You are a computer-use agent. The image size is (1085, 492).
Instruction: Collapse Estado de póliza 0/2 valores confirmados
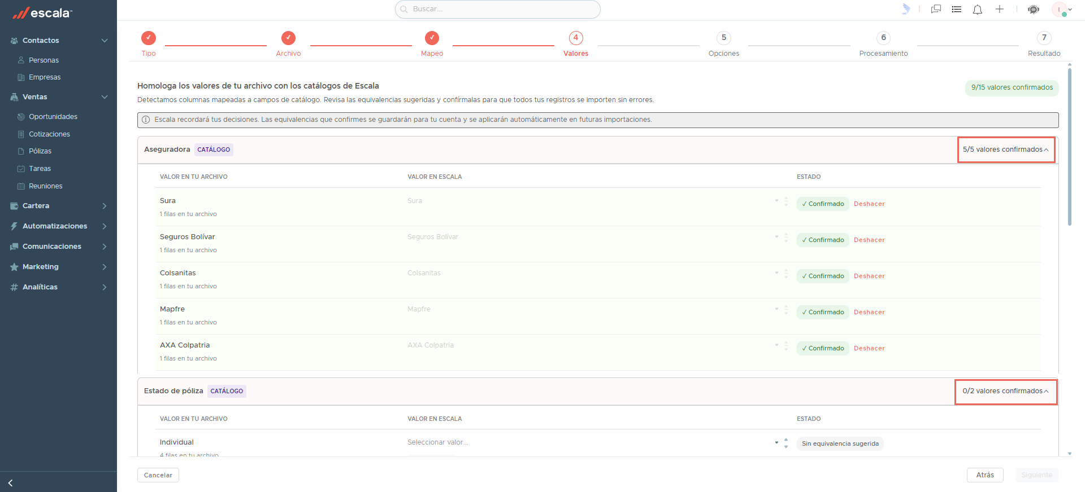pyautogui.click(x=1006, y=391)
